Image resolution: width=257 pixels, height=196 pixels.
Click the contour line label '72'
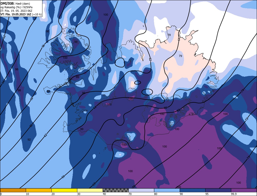coord(247,119)
